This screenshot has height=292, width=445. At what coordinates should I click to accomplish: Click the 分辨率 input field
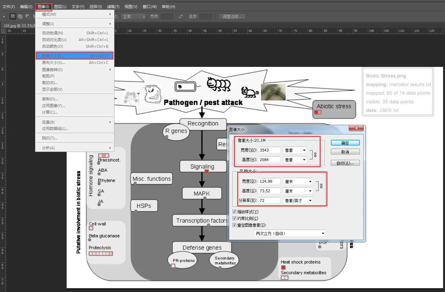(269, 201)
